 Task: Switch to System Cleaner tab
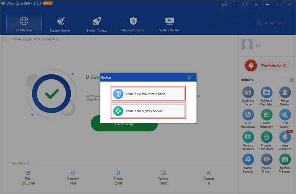60,24
